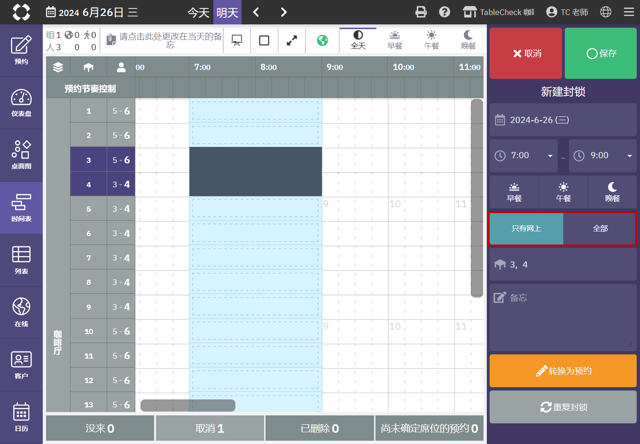Click the print icon
This screenshot has height=444, width=640.
tap(421, 12)
